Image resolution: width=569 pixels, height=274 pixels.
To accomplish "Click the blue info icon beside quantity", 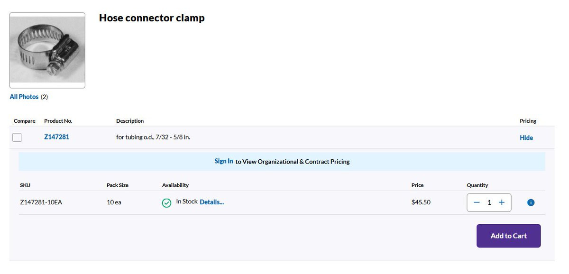I will 531,202.
